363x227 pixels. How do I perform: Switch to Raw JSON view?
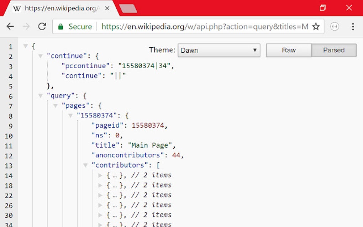pyautogui.click(x=289, y=50)
